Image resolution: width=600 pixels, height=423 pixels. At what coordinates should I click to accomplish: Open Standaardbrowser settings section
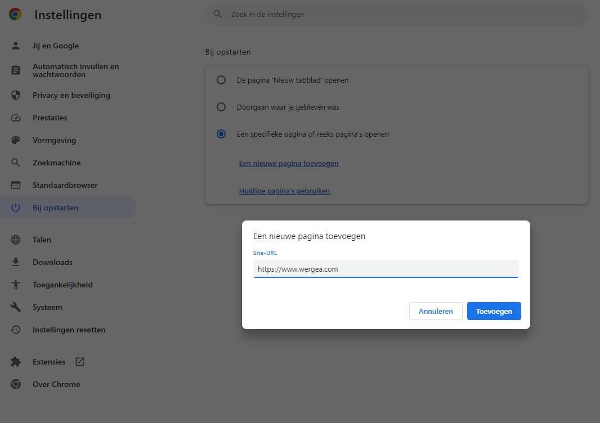(65, 186)
